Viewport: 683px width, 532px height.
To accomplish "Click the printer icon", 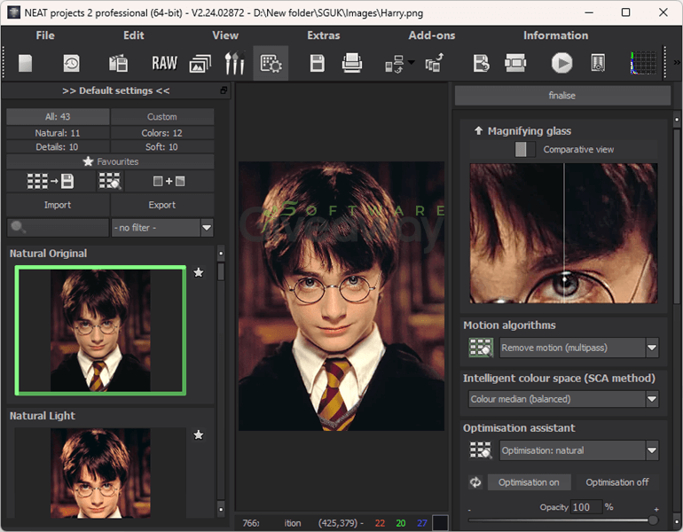I will [x=351, y=63].
